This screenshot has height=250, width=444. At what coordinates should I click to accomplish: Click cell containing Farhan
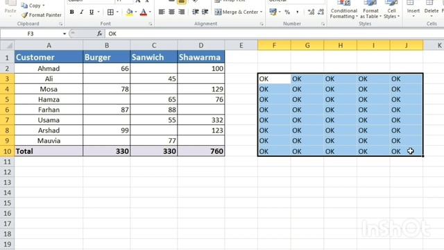tap(49, 110)
